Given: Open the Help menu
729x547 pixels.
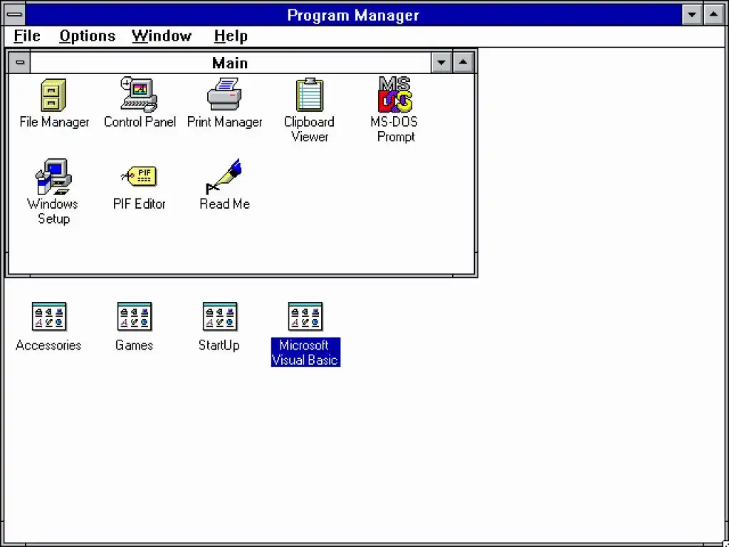Looking at the screenshot, I should (x=231, y=36).
